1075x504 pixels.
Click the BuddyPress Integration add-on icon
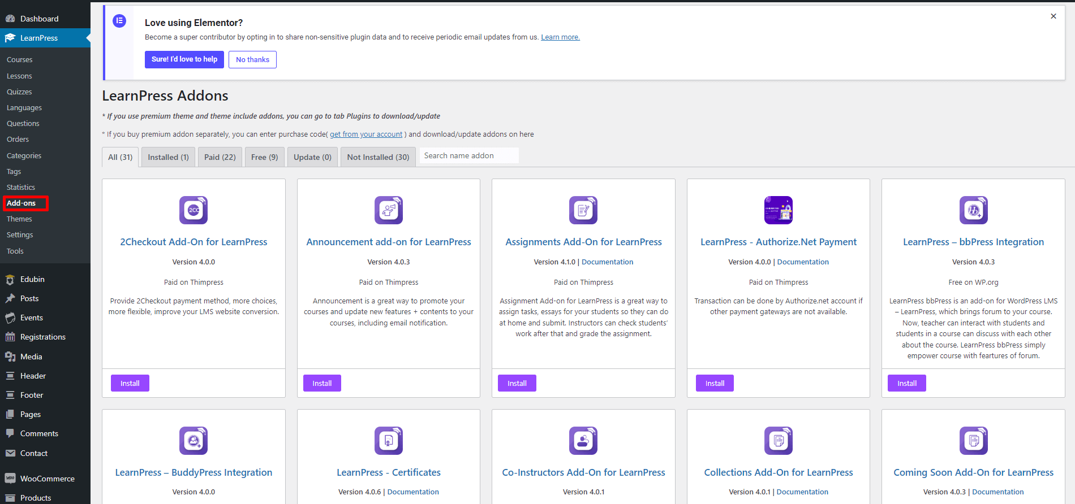[x=193, y=441]
